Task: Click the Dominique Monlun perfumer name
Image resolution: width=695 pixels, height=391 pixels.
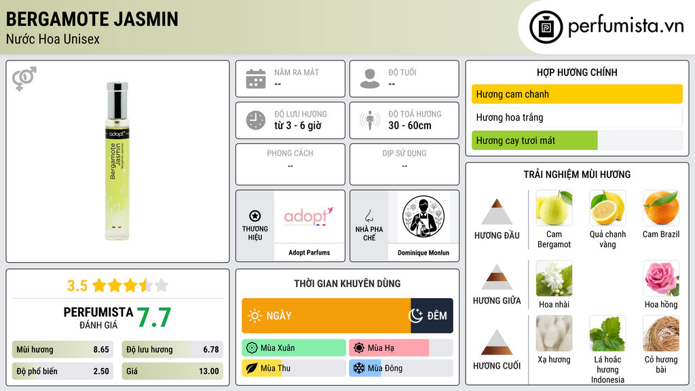Action: click(x=424, y=253)
